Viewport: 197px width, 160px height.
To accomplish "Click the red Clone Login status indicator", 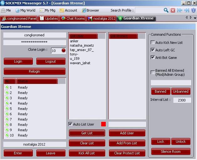I will [64, 50].
